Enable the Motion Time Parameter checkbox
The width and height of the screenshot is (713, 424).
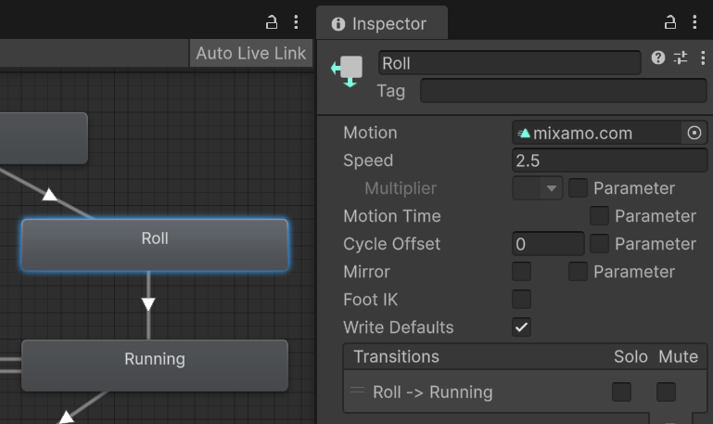[599, 215]
